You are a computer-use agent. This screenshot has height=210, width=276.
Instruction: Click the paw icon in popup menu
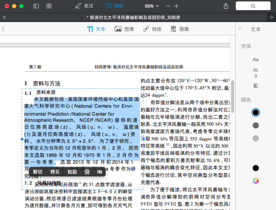[87, 172]
